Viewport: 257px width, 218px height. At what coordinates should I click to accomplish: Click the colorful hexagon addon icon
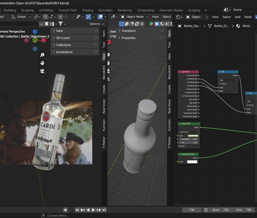151,24
